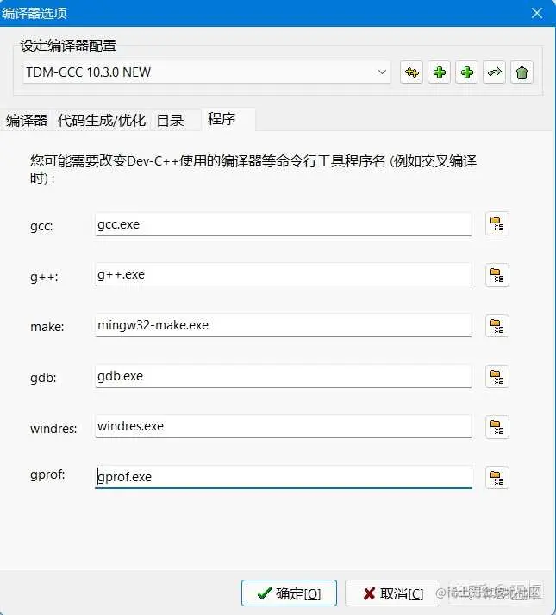Click the g++.exe input field
The width and height of the screenshot is (556, 615).
coord(283,274)
